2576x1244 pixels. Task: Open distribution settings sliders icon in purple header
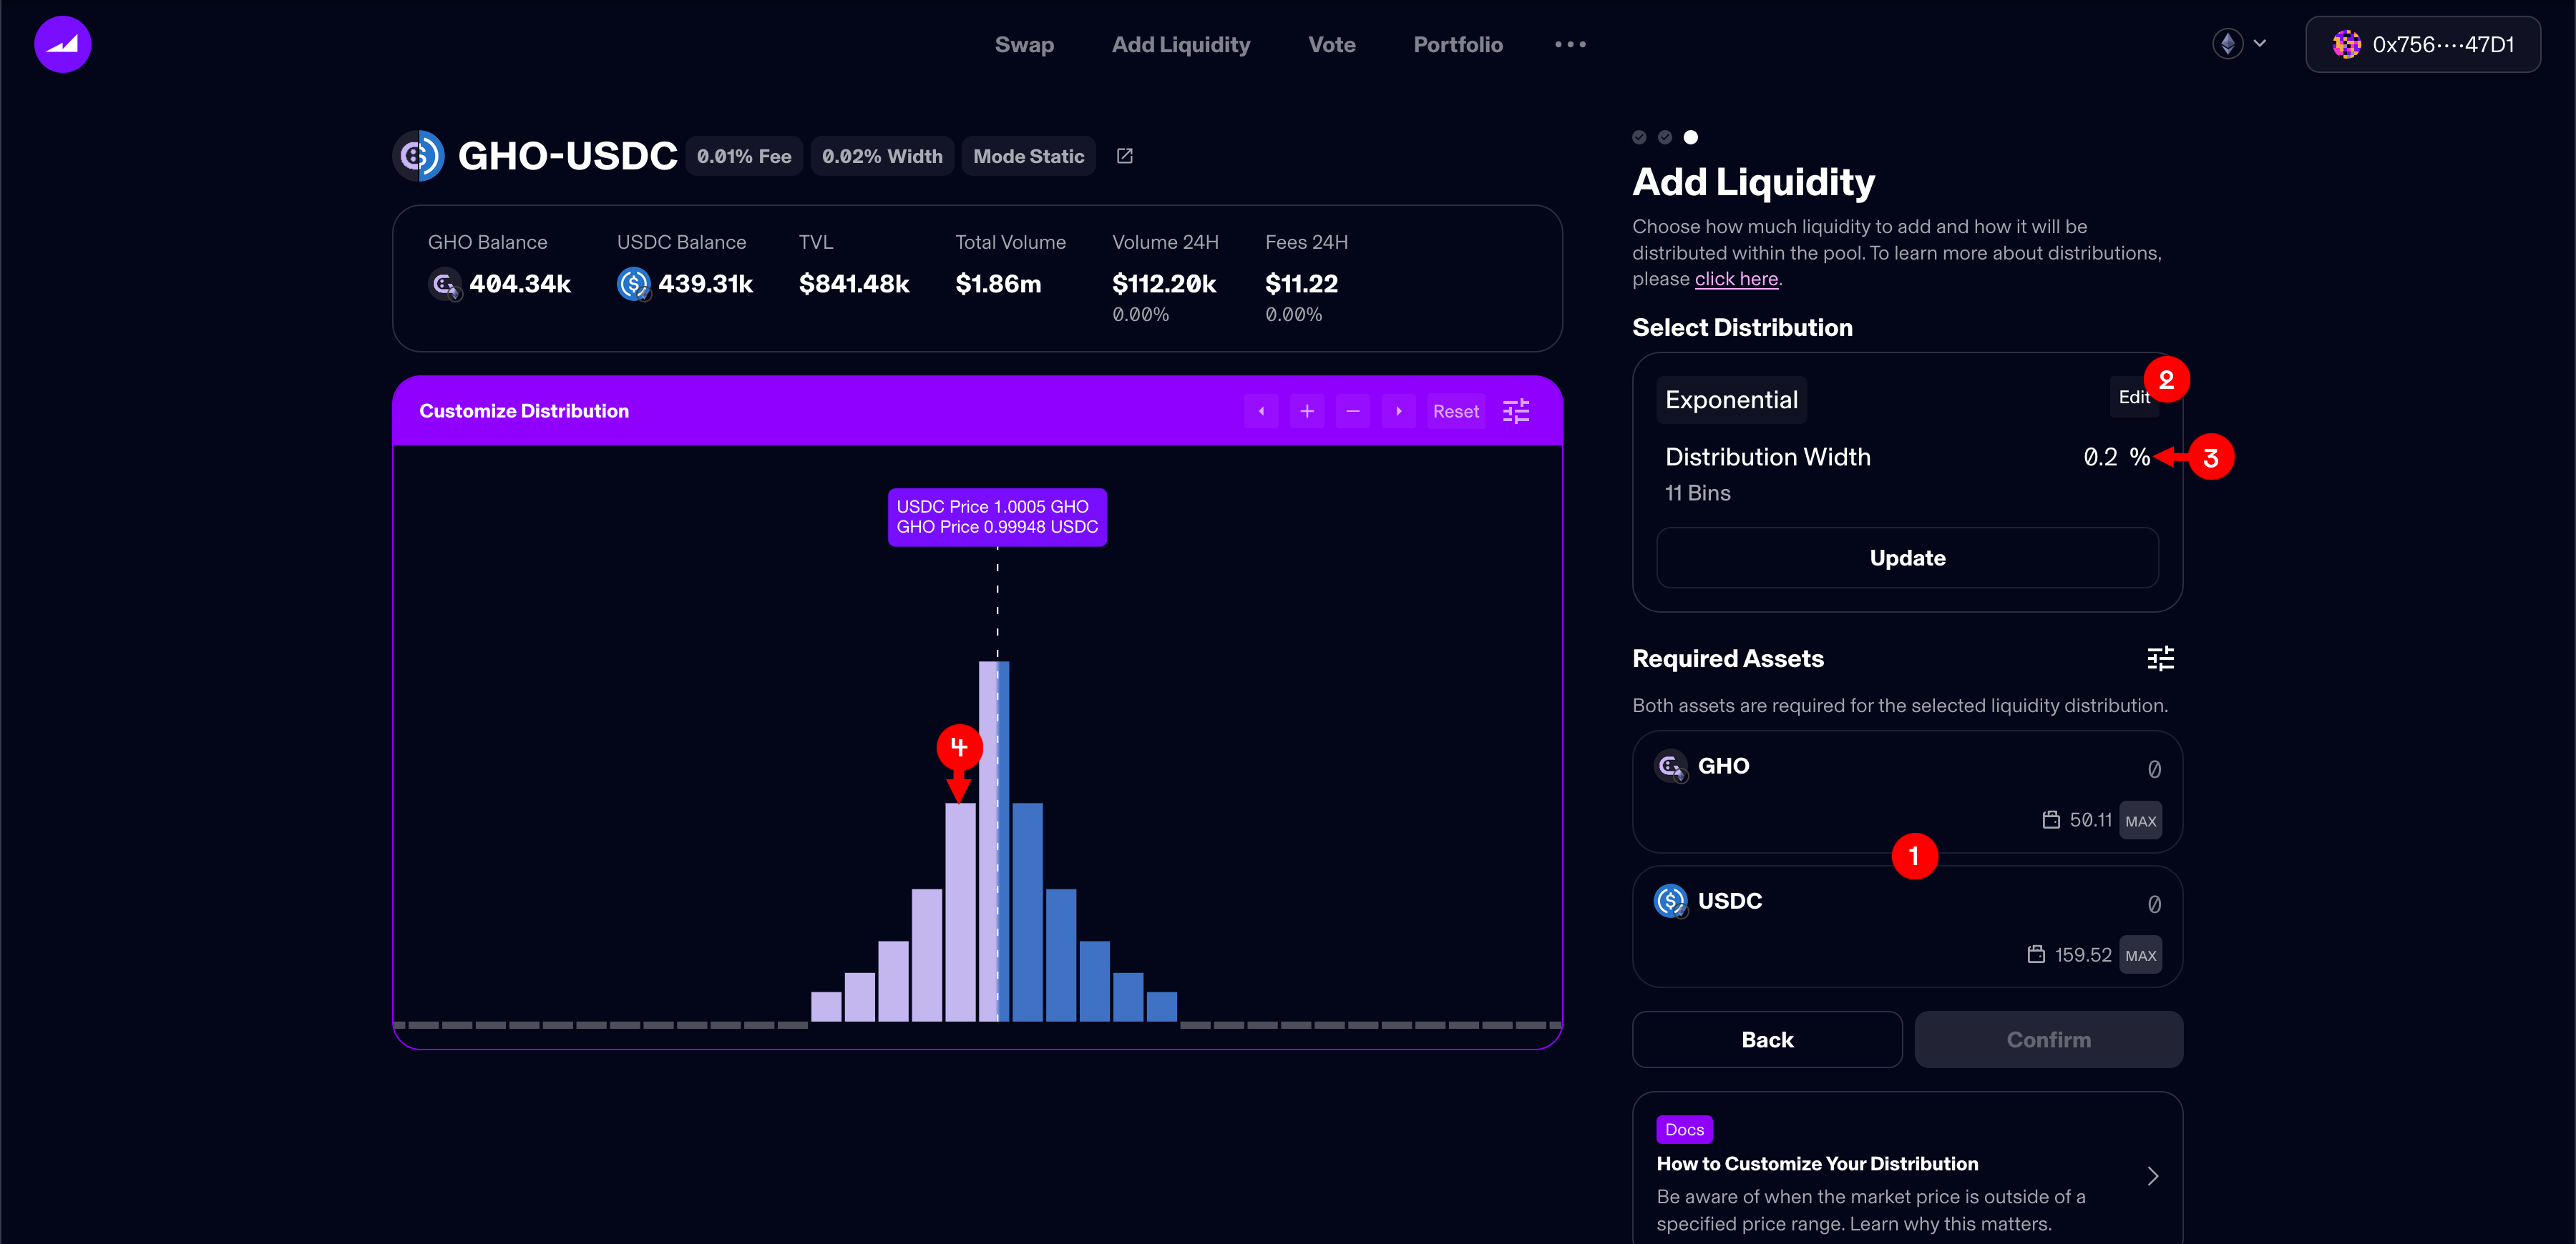1516,410
